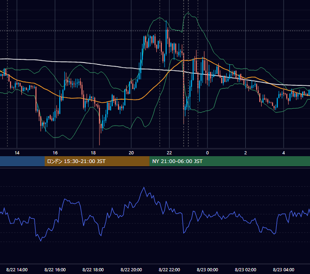Click the 22 hour label on price chart axis
The width and height of the screenshot is (310, 274).
pyautogui.click(x=169, y=153)
